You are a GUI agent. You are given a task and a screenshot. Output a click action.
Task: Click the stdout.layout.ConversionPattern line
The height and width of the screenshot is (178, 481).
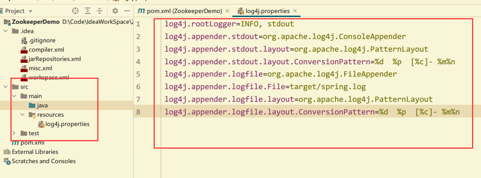(x=310, y=62)
